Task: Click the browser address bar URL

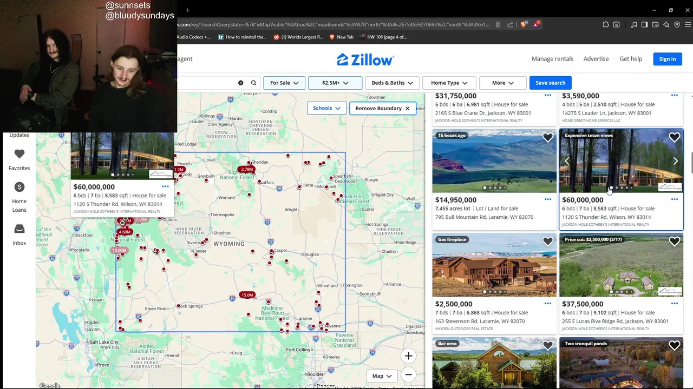Action: (x=334, y=24)
